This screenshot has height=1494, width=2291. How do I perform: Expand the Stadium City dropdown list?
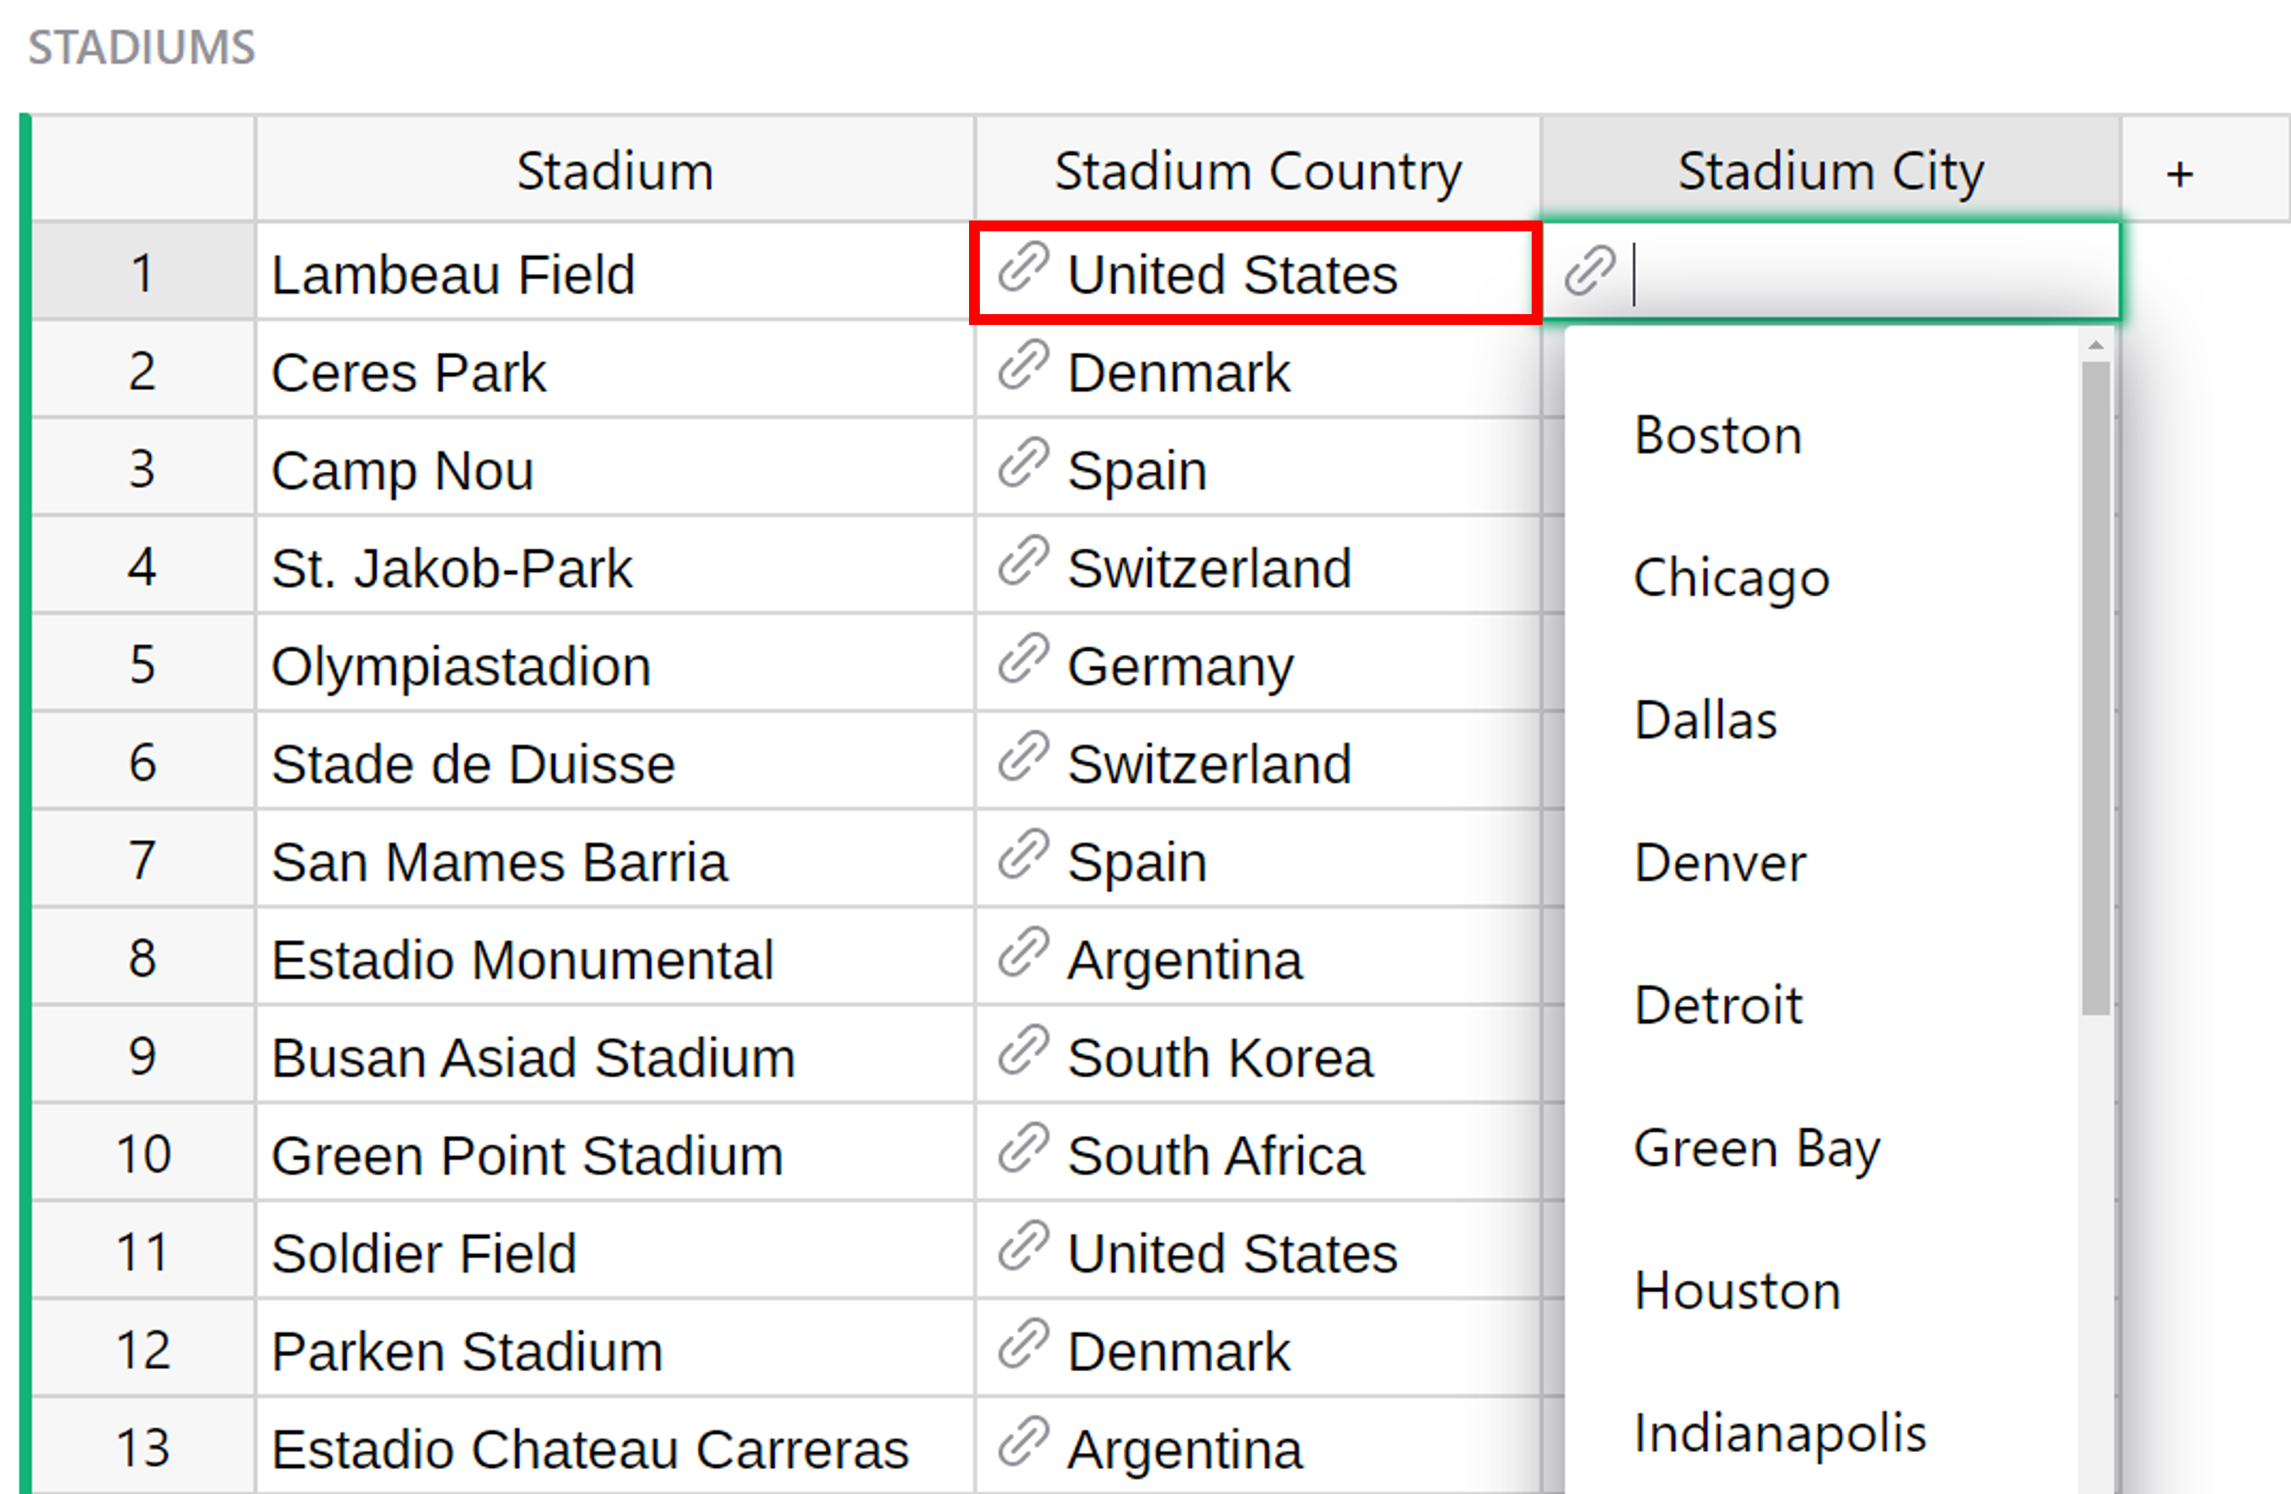coord(1837,274)
